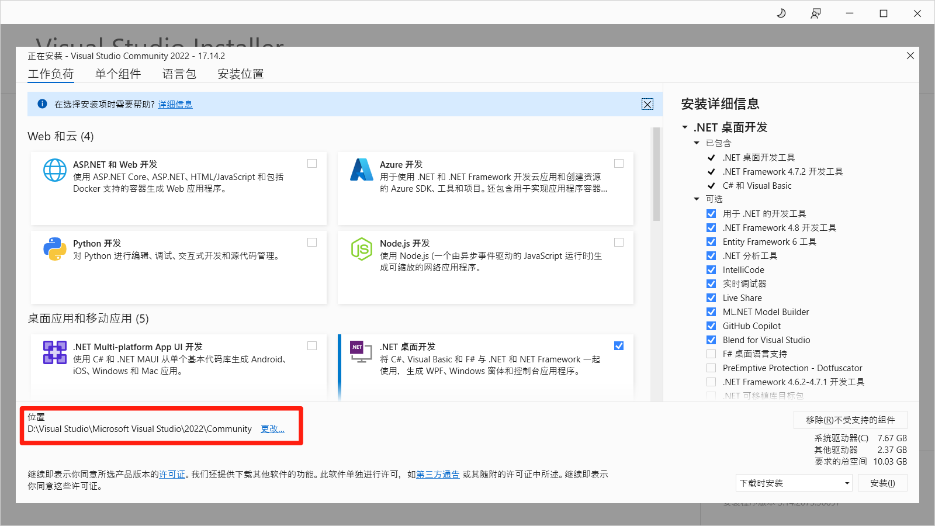Viewport: 935px width, 526px height.
Task: Uncheck Blend for Visual Studio
Action: coord(711,340)
